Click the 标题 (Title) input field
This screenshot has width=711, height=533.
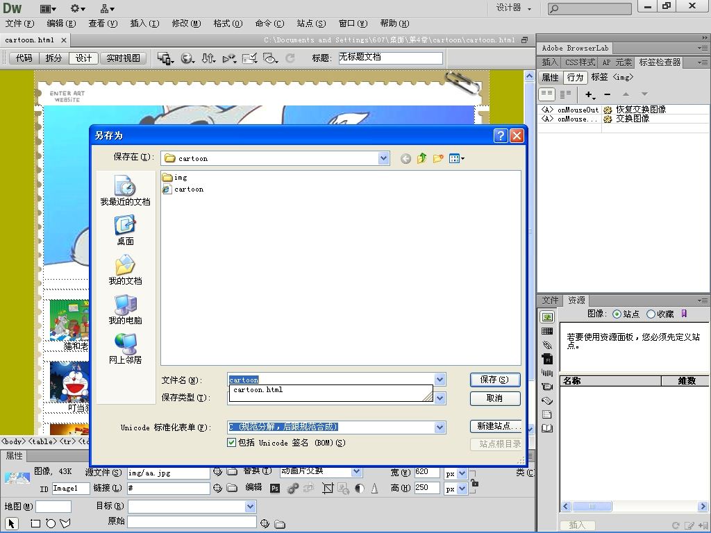pyautogui.click(x=390, y=58)
